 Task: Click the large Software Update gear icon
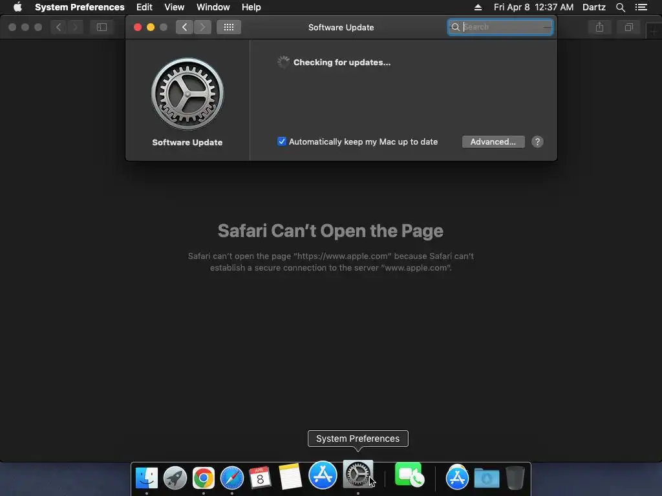coord(187,94)
